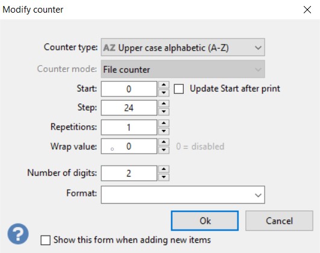Open the blue help question mark icon
320x253 pixels.
click(18, 234)
